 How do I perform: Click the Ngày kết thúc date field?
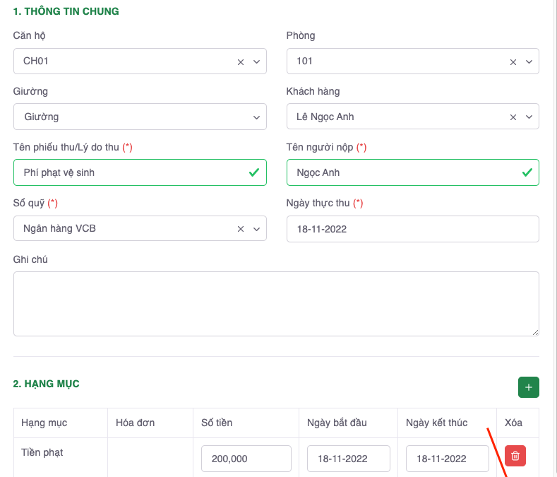tap(447, 459)
